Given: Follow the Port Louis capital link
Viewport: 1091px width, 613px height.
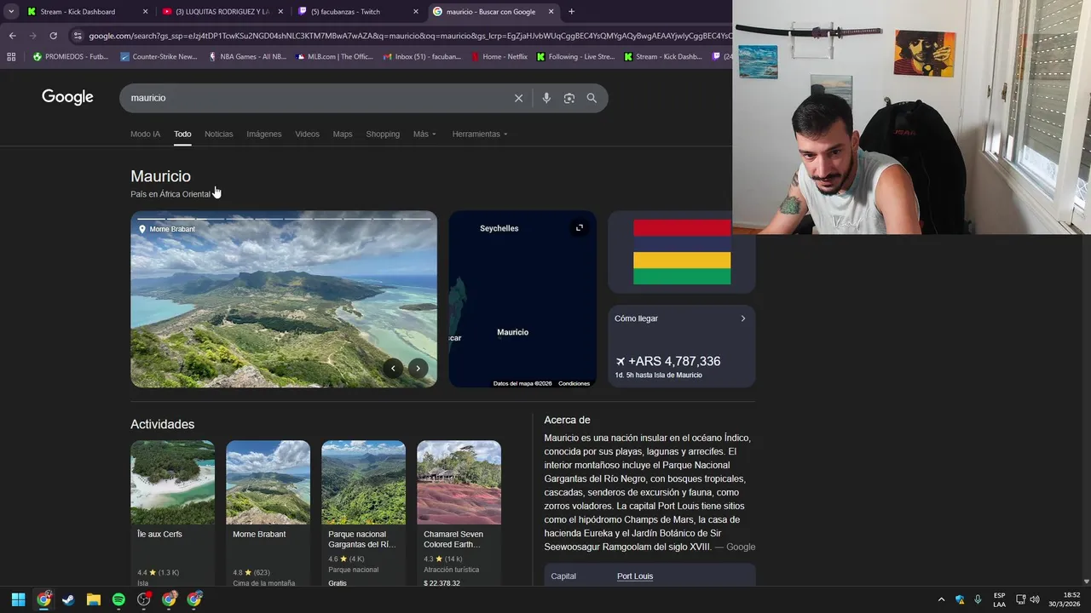Looking at the screenshot, I should [x=635, y=576].
